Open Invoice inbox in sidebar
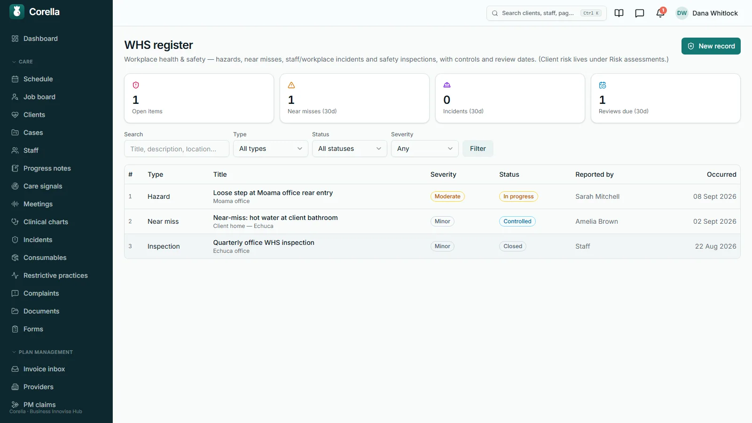This screenshot has height=423, width=752. tap(56, 369)
